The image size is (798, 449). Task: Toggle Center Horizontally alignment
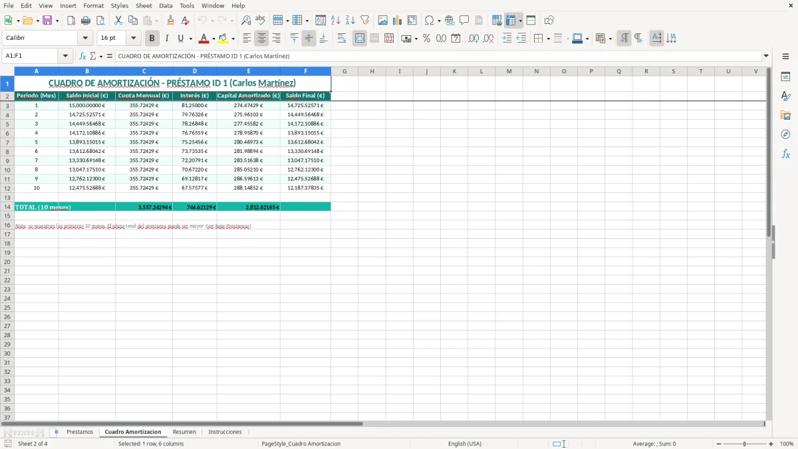tap(262, 39)
